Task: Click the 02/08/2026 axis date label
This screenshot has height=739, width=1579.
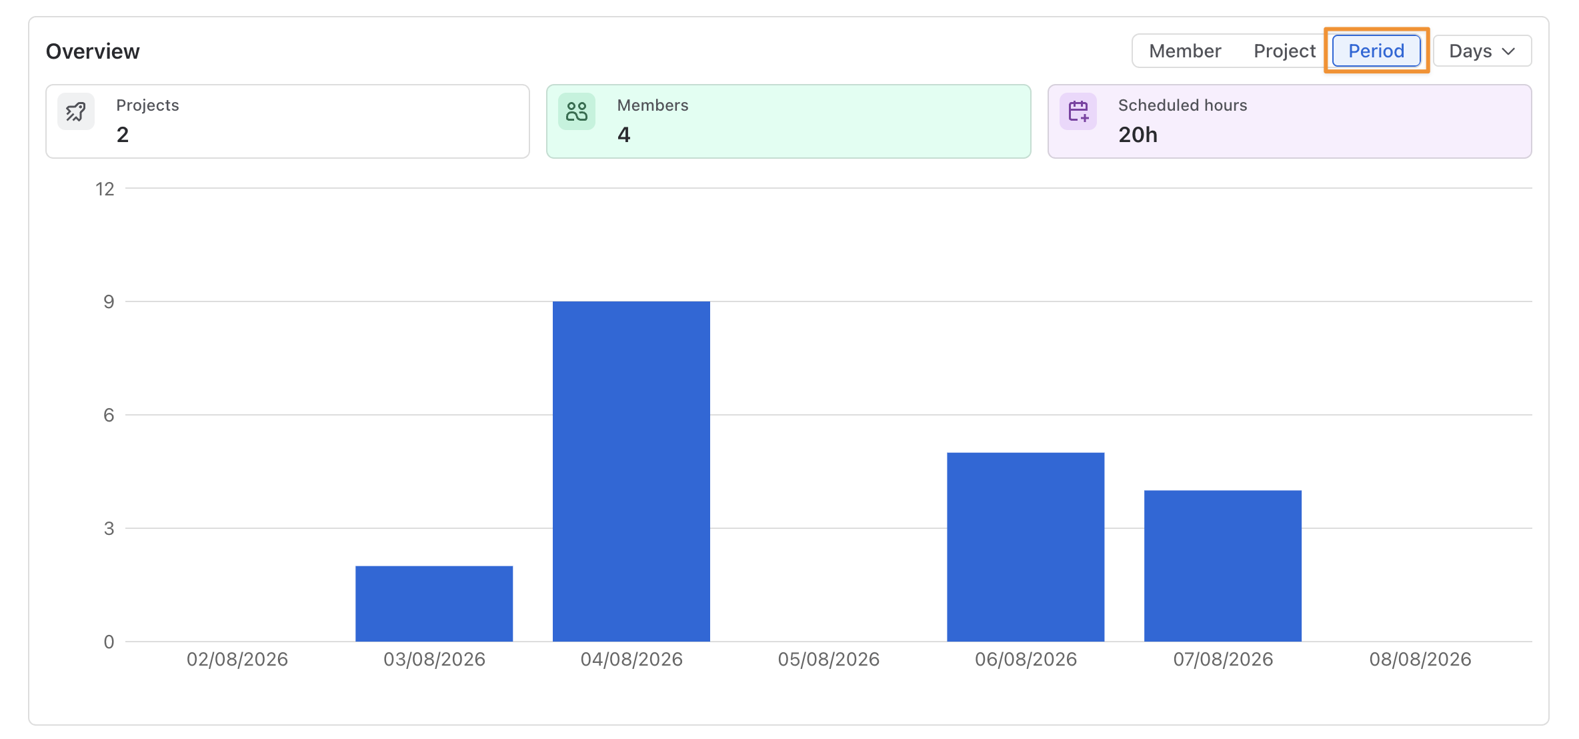Action: (x=237, y=660)
